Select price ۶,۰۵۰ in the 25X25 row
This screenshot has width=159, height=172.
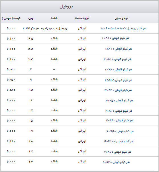(x=11, y=80)
